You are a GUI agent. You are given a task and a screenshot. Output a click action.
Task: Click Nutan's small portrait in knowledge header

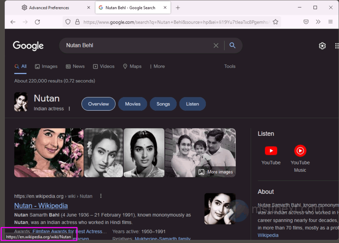click(21, 102)
